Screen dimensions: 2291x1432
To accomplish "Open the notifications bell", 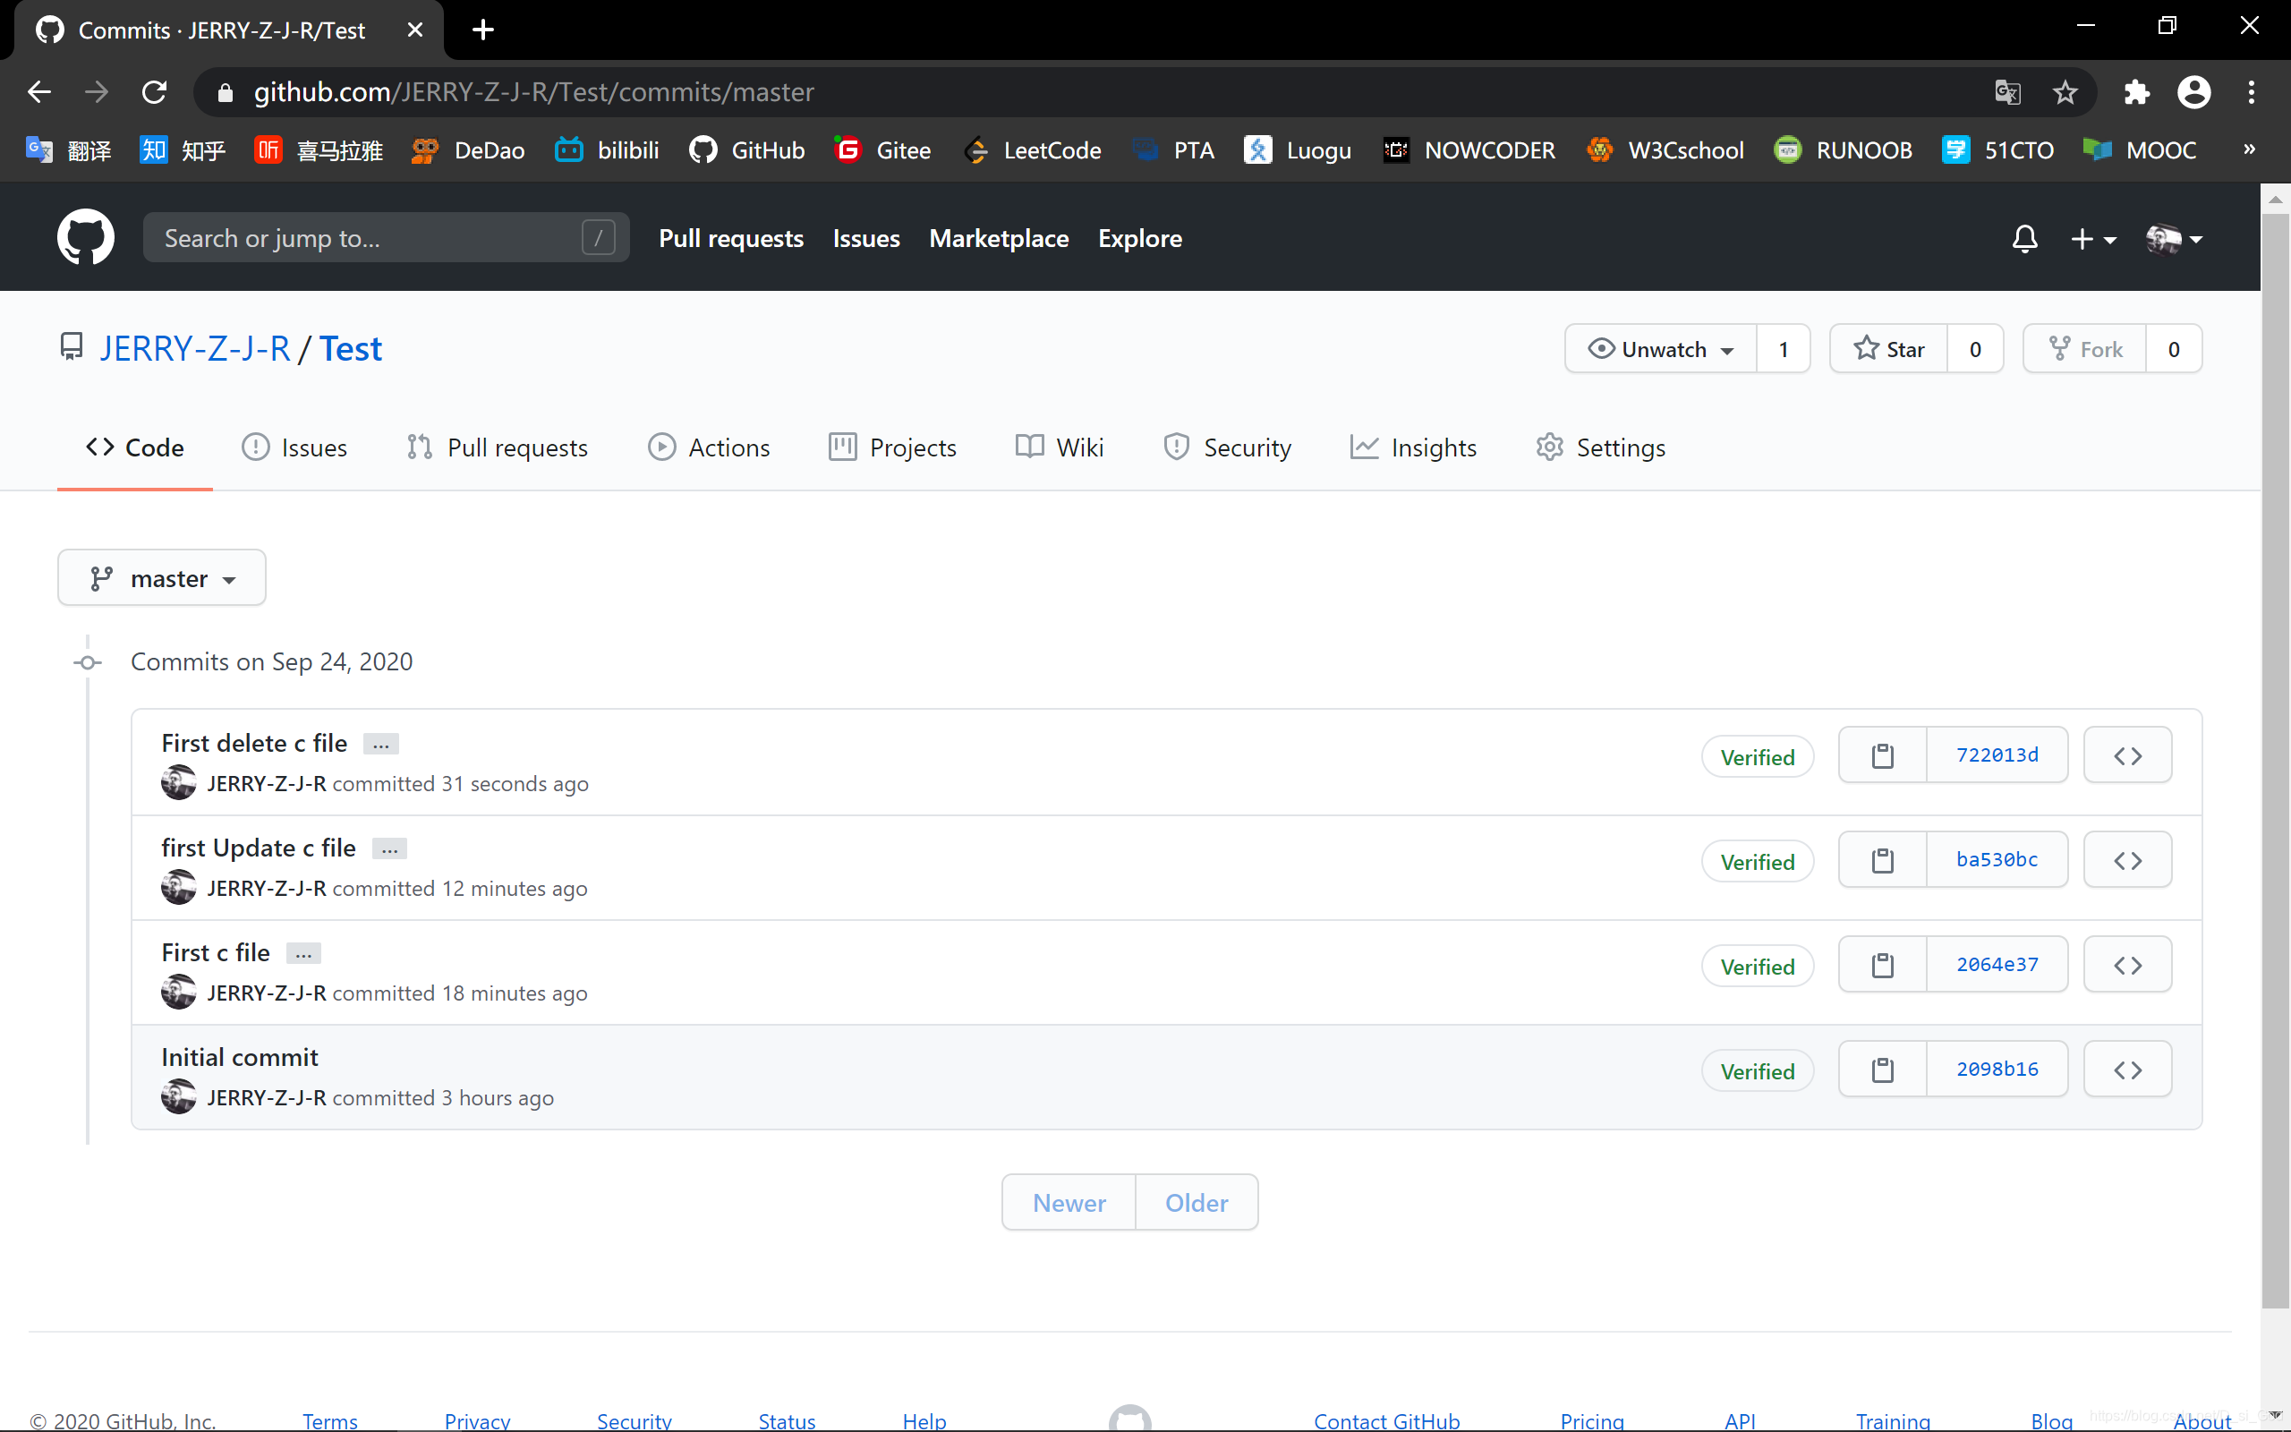I will pos(2024,239).
